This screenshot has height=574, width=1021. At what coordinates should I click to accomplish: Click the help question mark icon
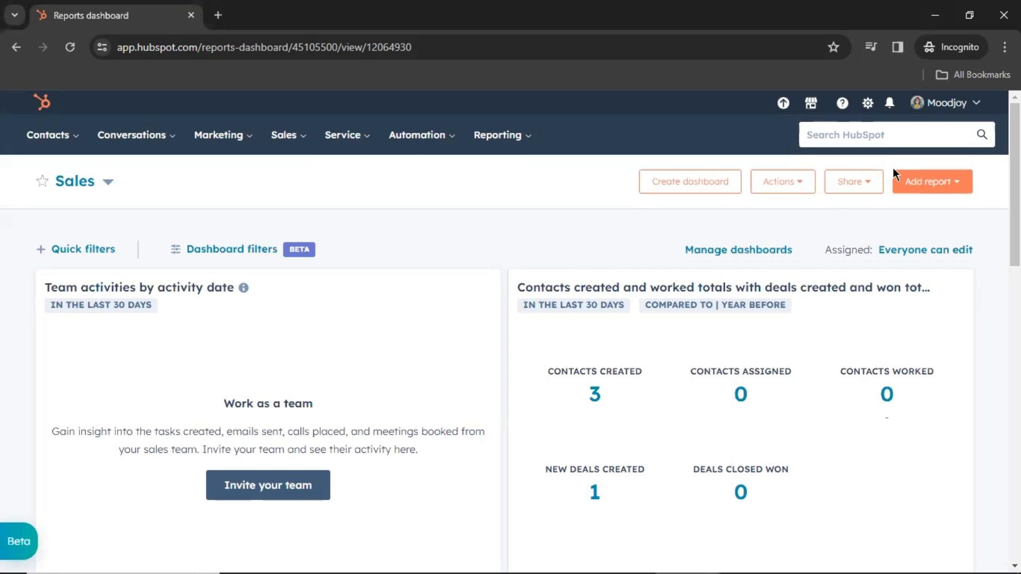(842, 103)
